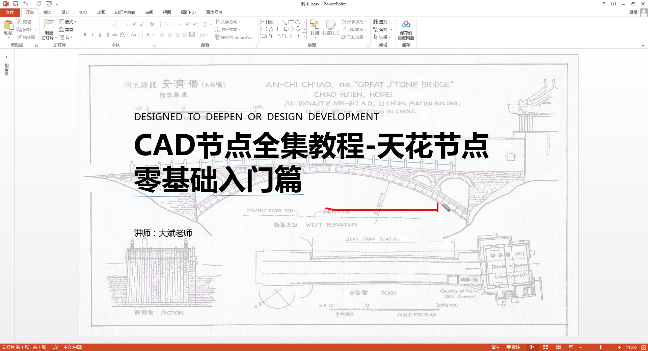
Task: Toggle center text alignment
Action: pos(170,35)
